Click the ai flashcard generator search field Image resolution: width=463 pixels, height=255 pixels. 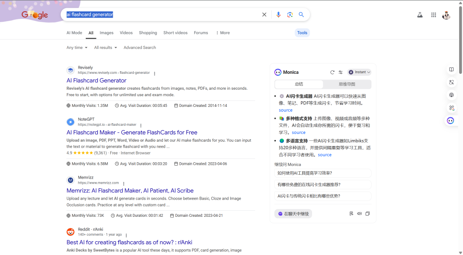[162, 15]
